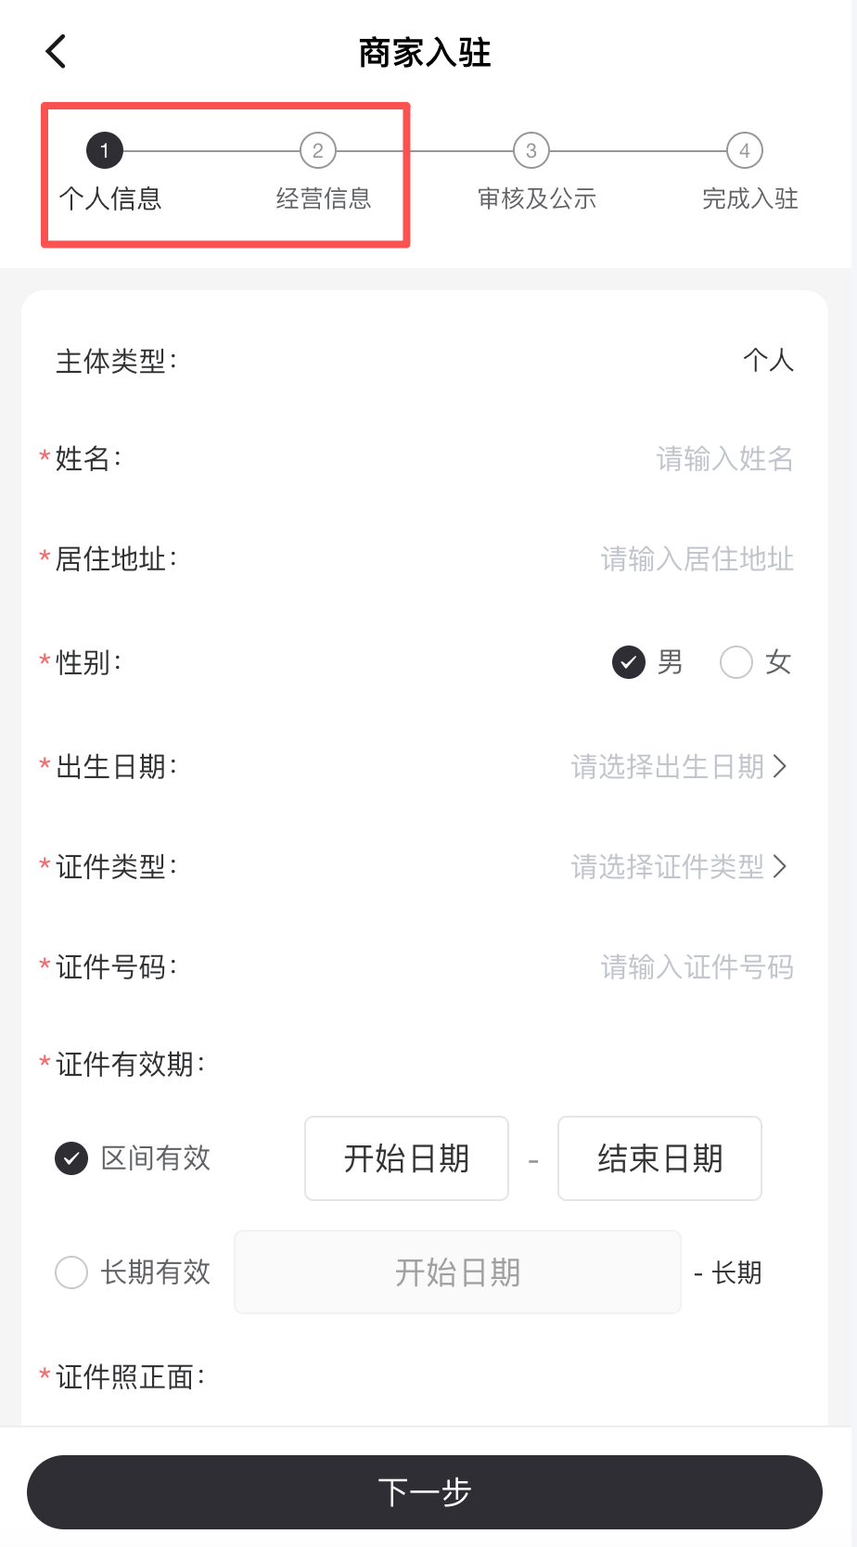Click step 3 circle for 审核及公示
857x1547 pixels.
[x=531, y=150]
